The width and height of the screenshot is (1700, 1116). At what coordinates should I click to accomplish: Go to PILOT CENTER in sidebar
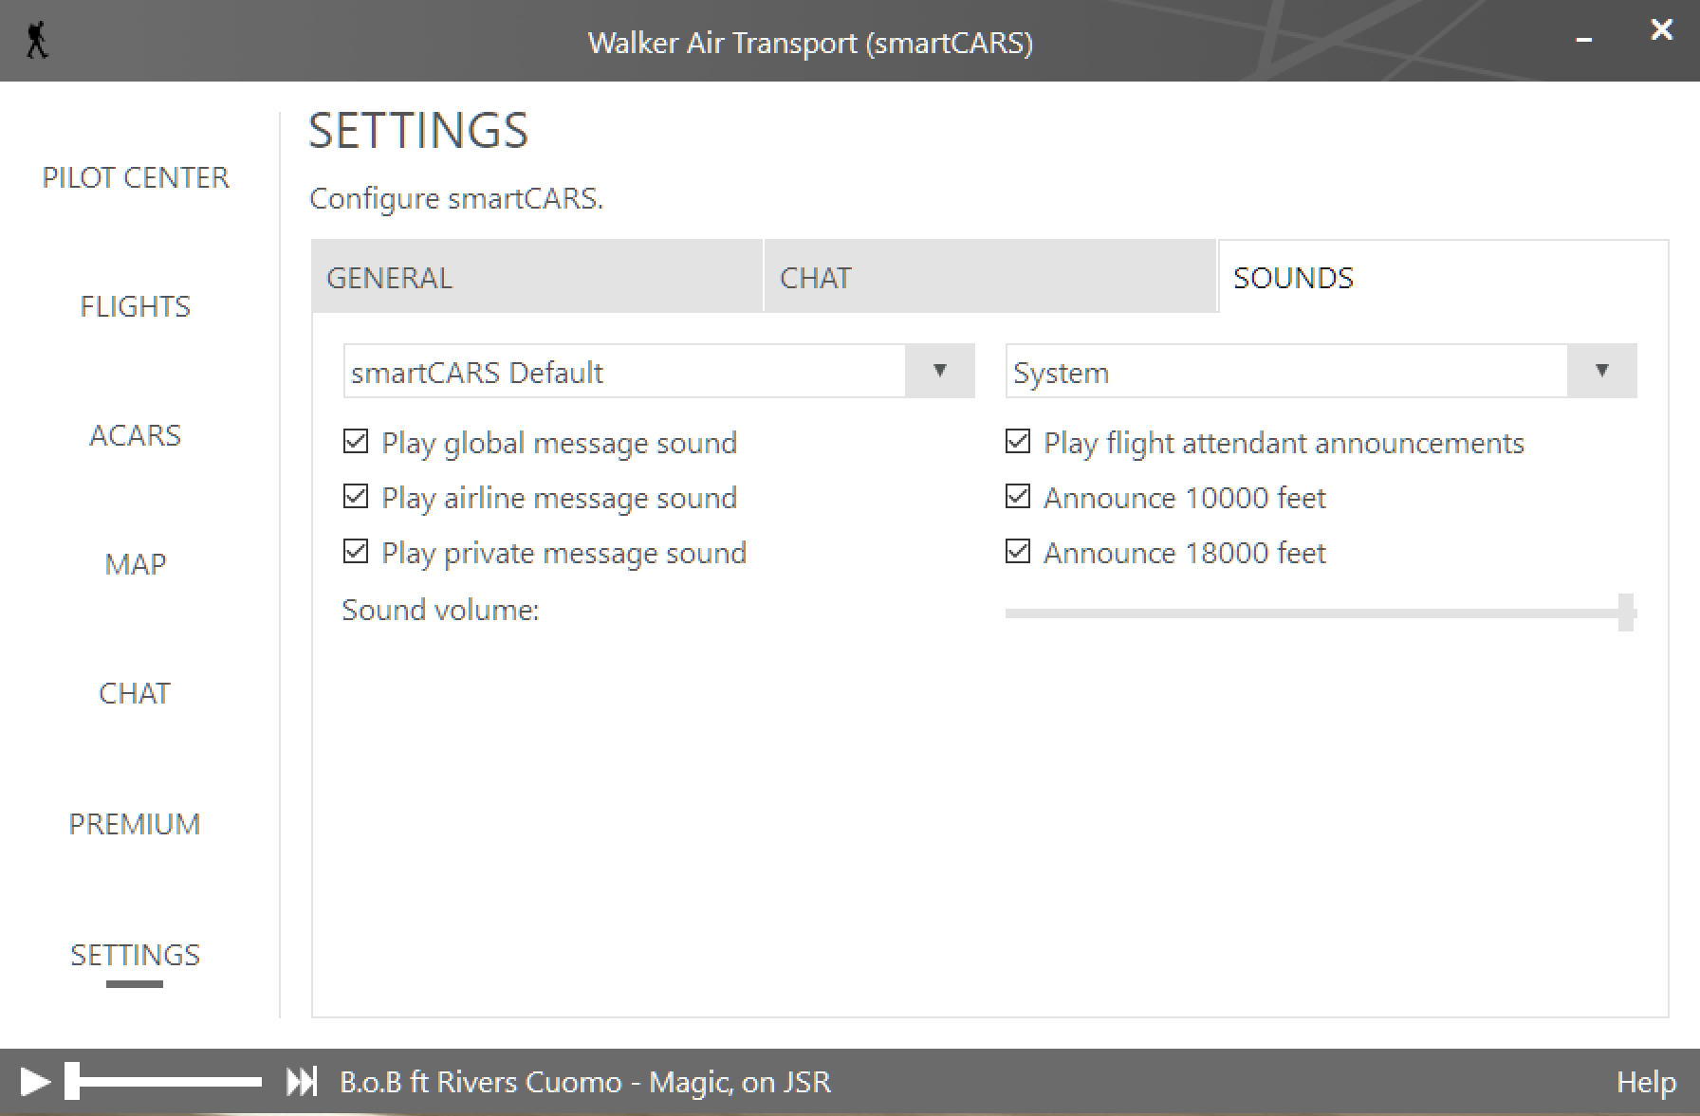pos(136,177)
